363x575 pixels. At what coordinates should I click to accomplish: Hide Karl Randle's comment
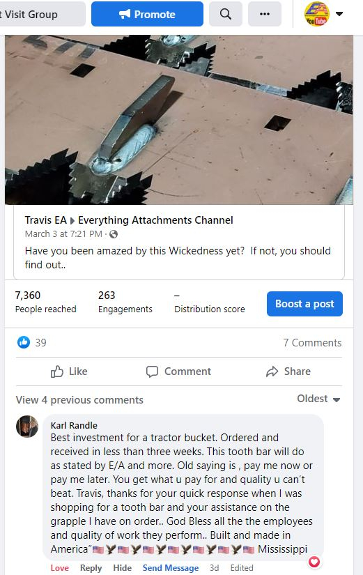coord(123,567)
